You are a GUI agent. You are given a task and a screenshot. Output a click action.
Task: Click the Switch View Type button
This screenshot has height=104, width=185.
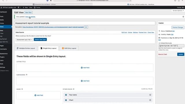coord(40,40)
